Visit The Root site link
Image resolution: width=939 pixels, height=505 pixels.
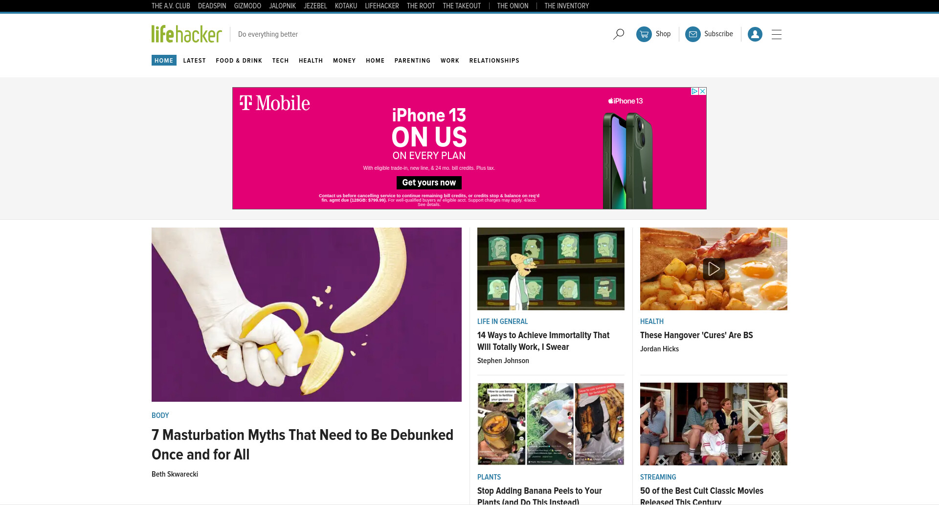[x=421, y=6]
